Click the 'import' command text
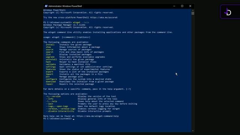The height and width of the screenshot is (135, 240). pos(49,74)
